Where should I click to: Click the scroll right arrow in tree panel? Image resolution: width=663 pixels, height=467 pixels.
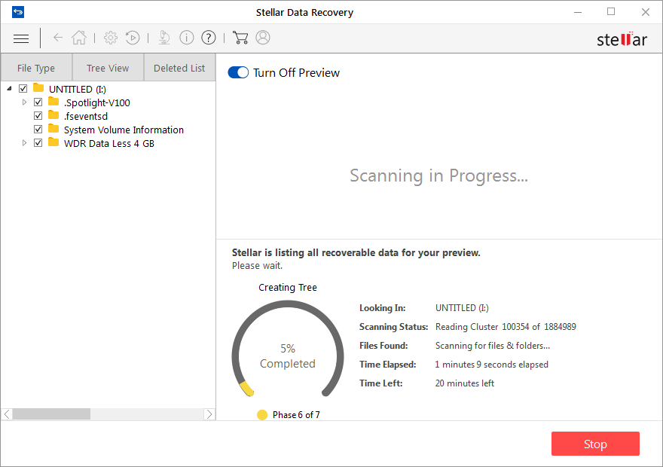(209, 414)
